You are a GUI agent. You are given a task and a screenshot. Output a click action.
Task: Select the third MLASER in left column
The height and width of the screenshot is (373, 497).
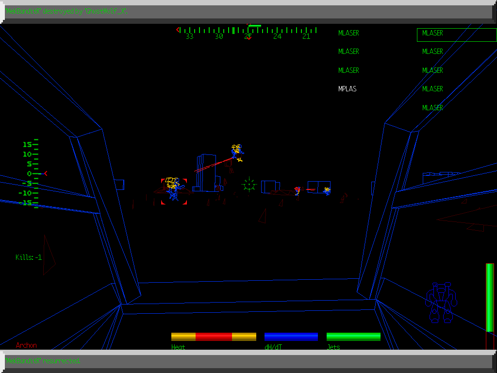pyautogui.click(x=348, y=70)
